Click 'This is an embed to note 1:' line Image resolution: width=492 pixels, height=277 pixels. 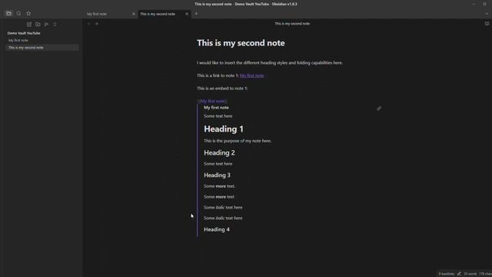[222, 88]
